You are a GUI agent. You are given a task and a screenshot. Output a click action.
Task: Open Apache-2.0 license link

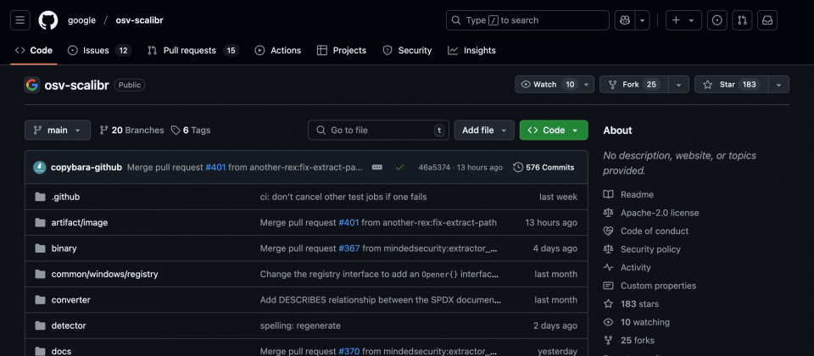pos(660,213)
